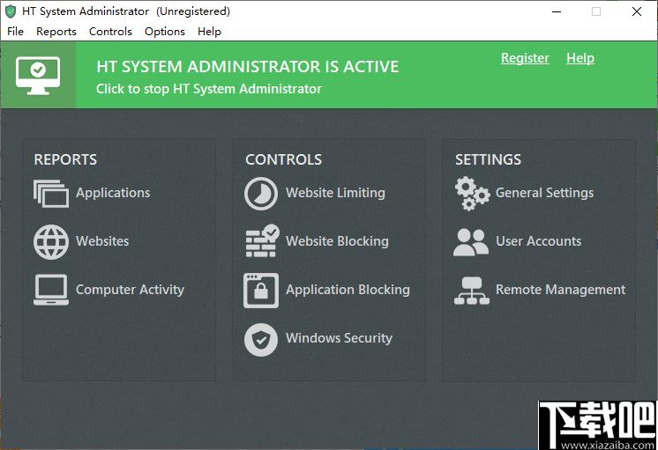The width and height of the screenshot is (658, 450).
Task: Click the Help link in green banner
Action: (580, 58)
